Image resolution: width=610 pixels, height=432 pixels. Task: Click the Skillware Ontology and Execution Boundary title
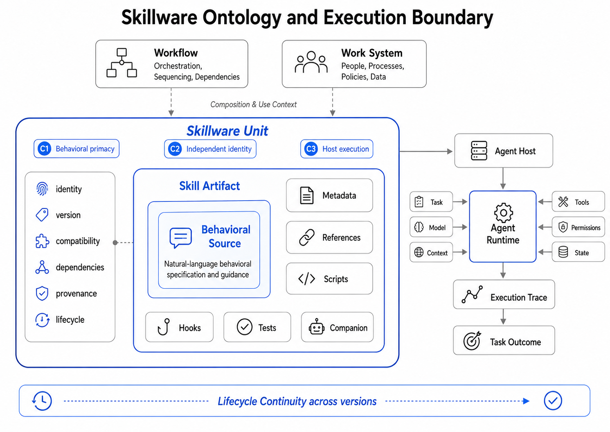coord(307,18)
